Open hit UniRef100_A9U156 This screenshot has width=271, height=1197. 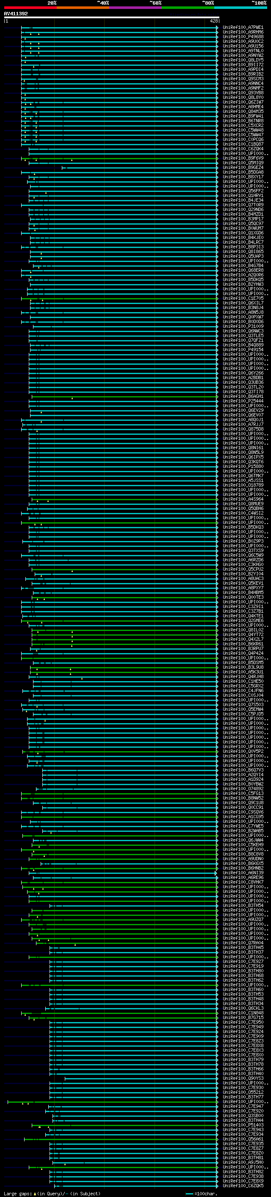tap(243, 46)
